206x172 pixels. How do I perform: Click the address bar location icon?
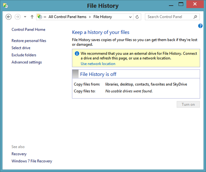pyautogui.click(x=40, y=17)
